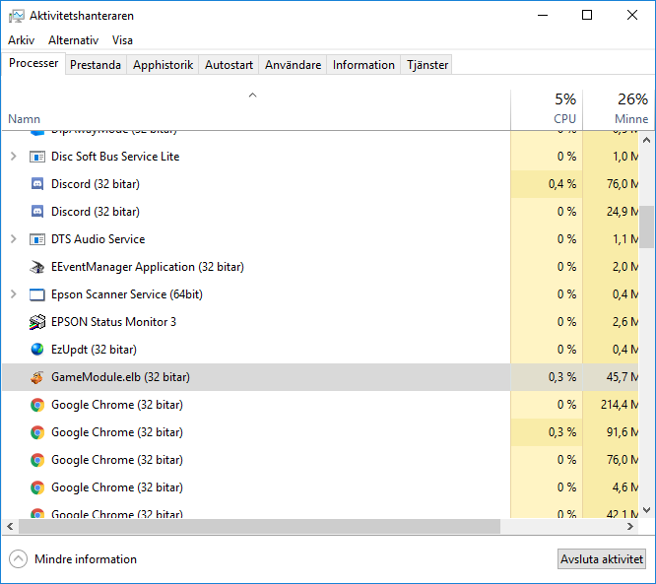Open the Visa menu
Viewport: 656px width, 584px height.
point(122,40)
